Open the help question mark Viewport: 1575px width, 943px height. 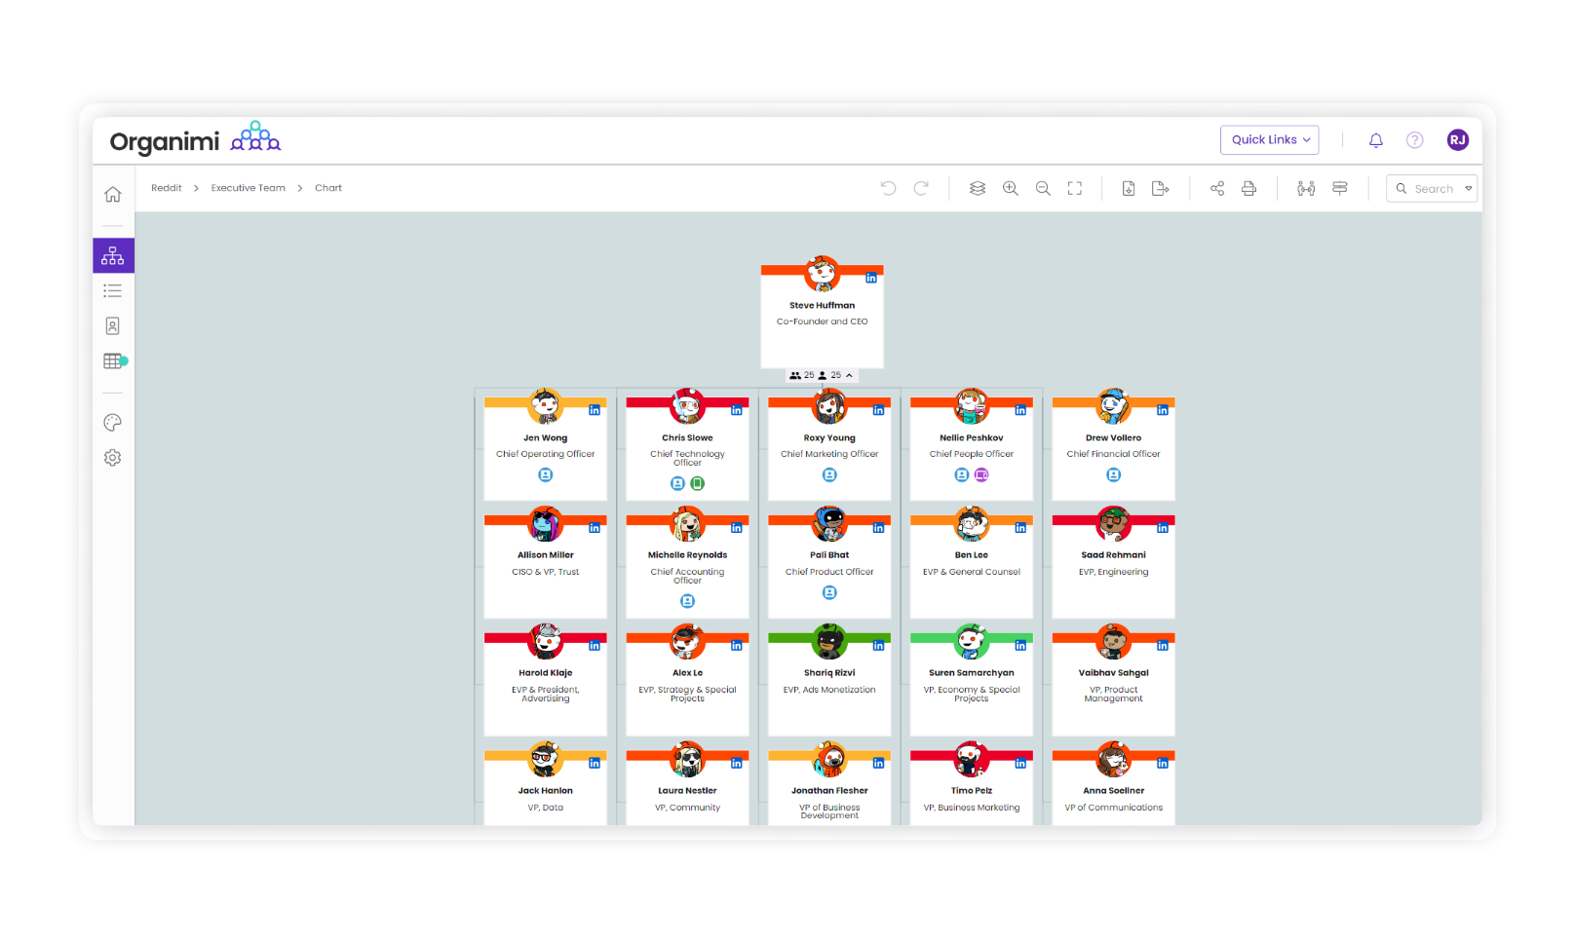[1415, 140]
